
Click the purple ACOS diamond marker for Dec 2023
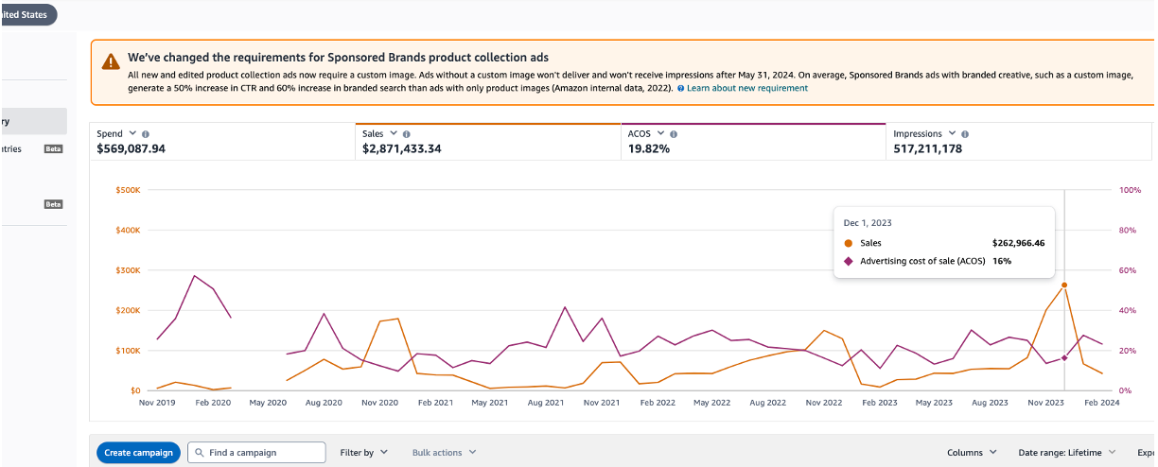pyautogui.click(x=1064, y=358)
